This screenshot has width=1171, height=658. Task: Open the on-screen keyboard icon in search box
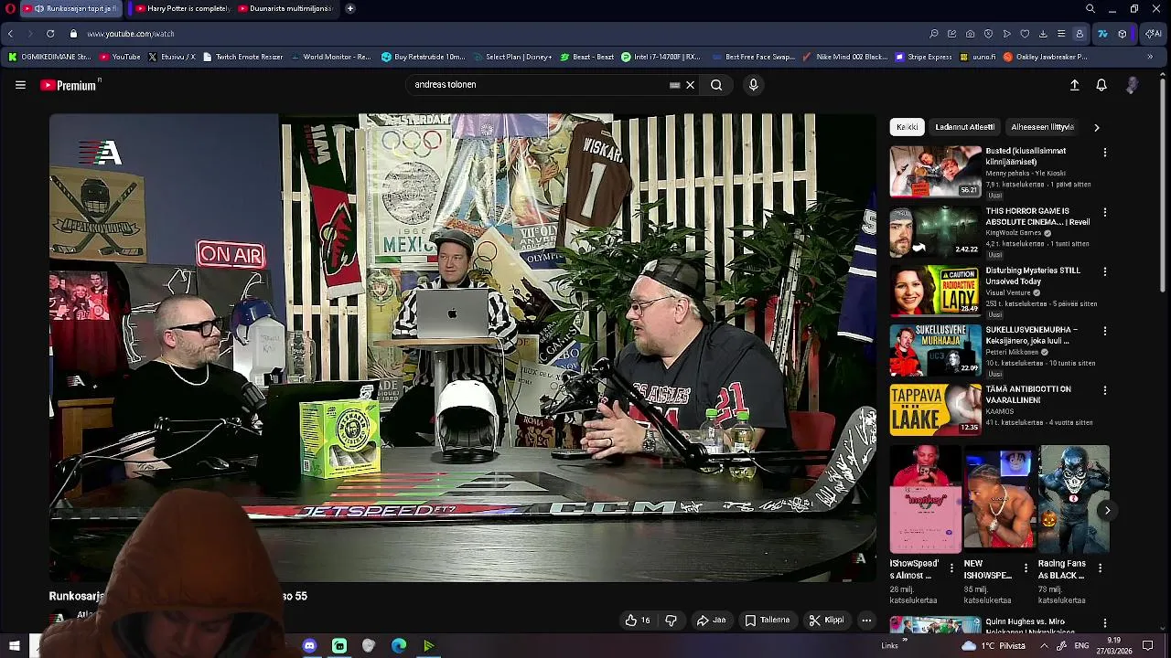click(x=675, y=85)
